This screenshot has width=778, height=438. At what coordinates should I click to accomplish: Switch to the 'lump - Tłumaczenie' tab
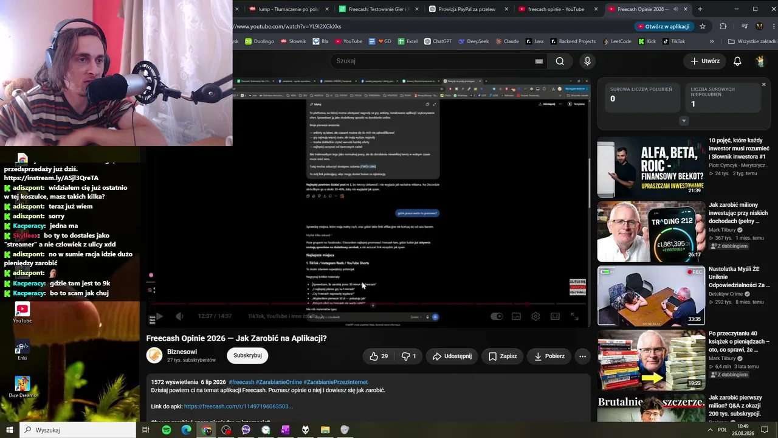(285, 9)
